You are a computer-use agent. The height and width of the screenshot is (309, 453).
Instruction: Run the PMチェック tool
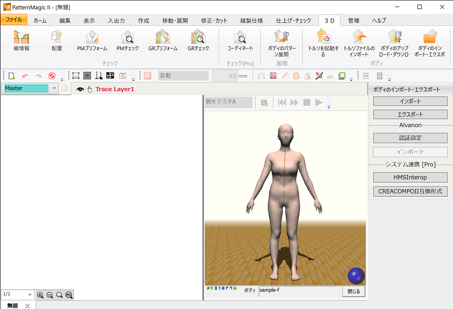point(127,41)
